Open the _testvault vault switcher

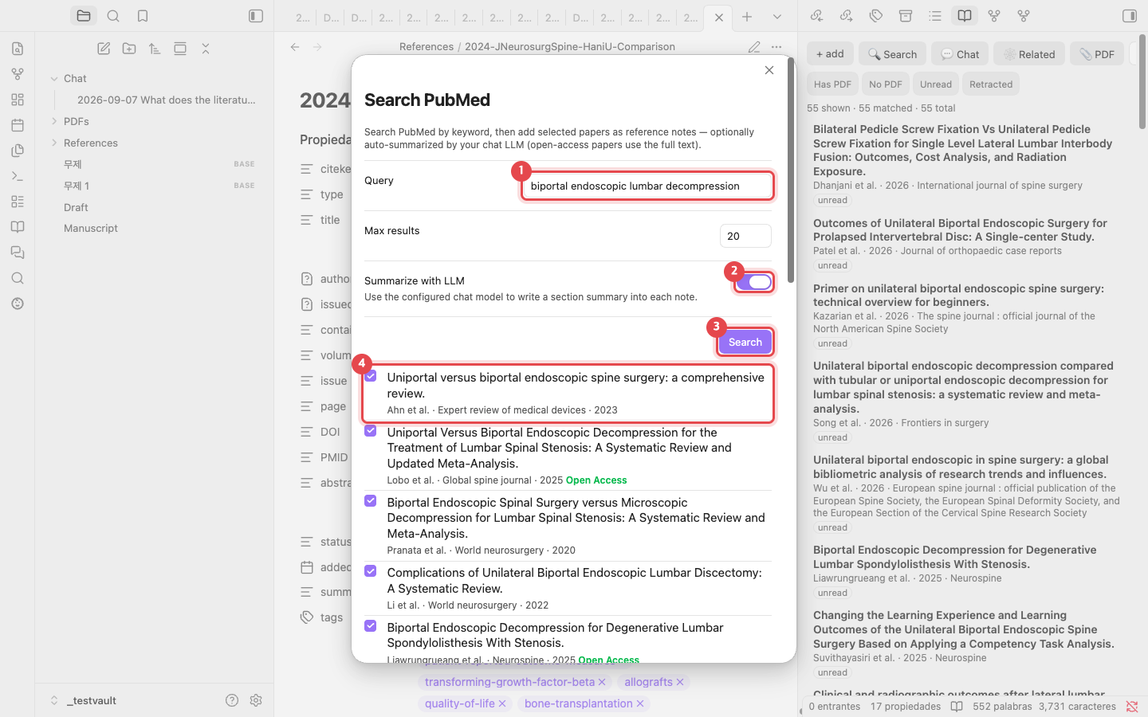point(84,700)
